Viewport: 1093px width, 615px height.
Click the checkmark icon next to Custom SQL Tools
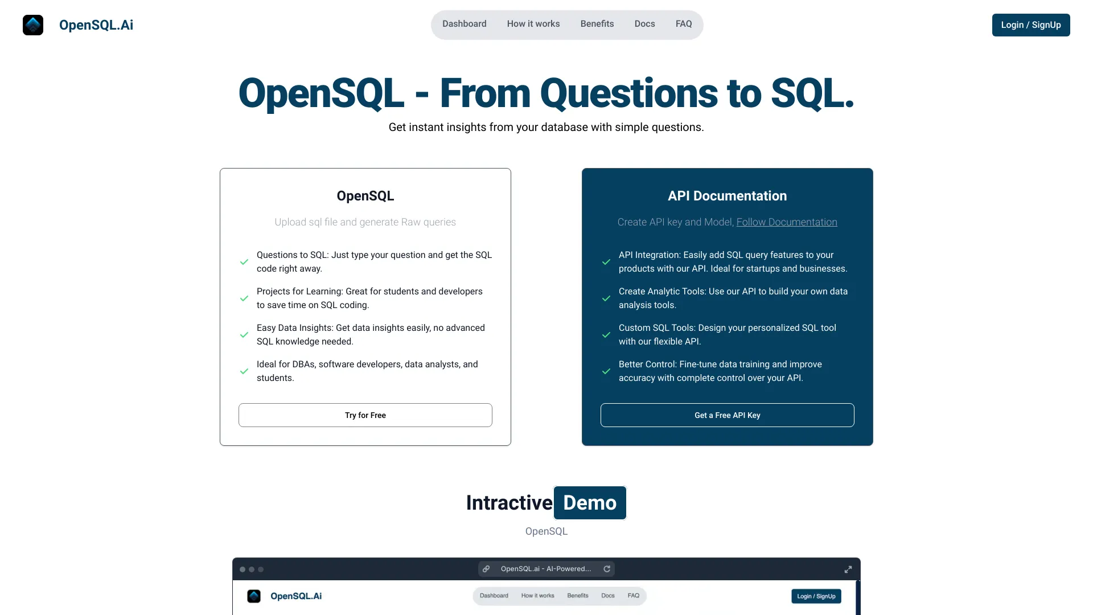click(606, 334)
